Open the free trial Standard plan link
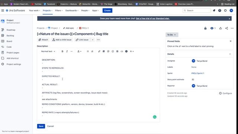238x134 pixels. [x=152, y=19]
